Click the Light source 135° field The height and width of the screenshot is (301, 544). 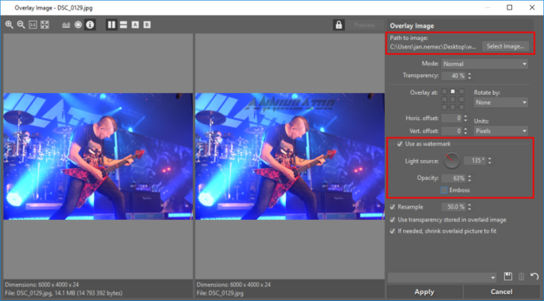point(475,161)
